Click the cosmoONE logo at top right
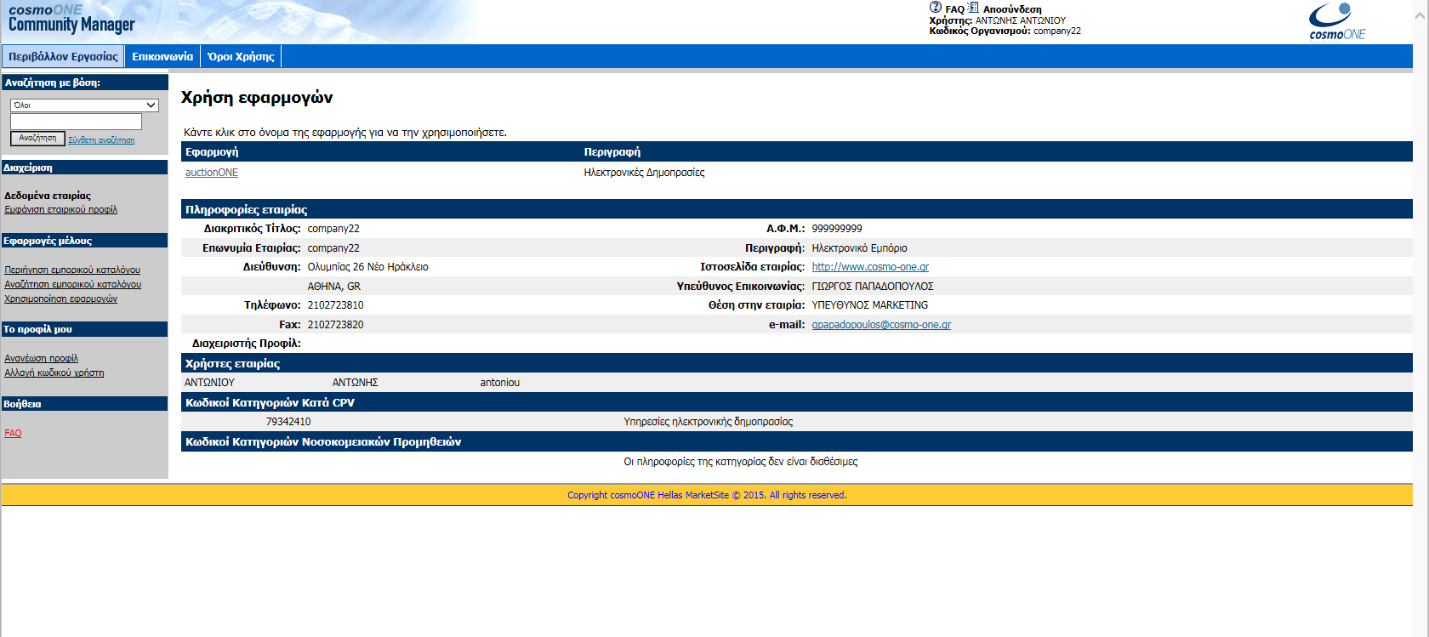The image size is (1429, 637). [1336, 21]
